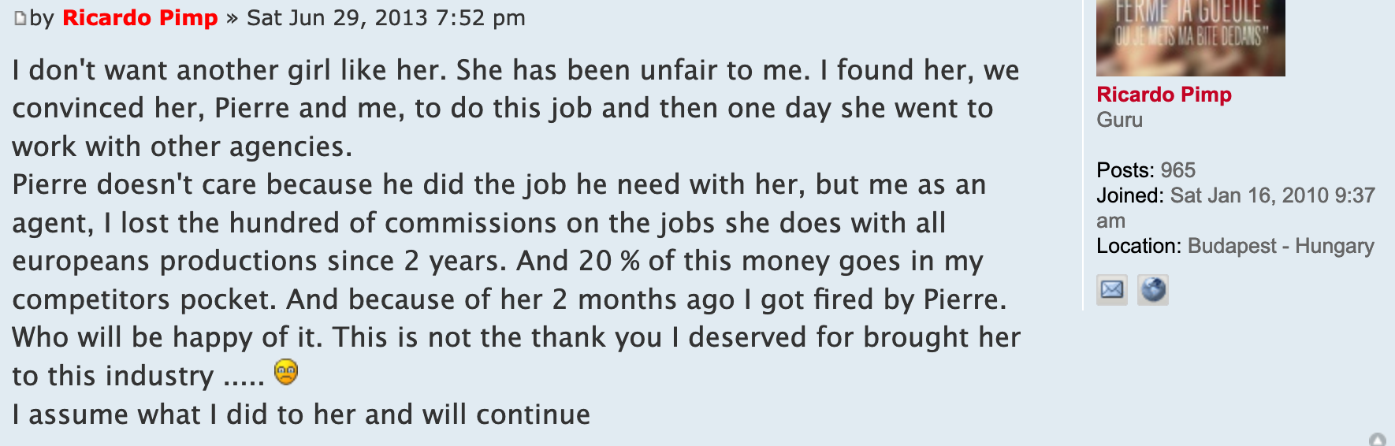Click the last line 'I assume what I did'
1395x446 pixels.
[x=301, y=414]
